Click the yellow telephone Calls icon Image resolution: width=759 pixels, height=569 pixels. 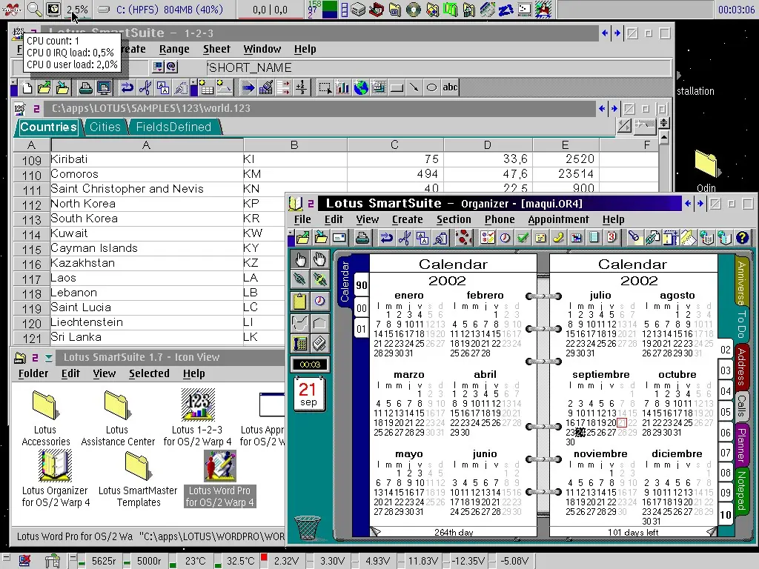tap(558, 238)
